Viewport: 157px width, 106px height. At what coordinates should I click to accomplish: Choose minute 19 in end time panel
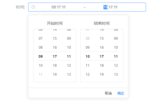(x=102, y=75)
